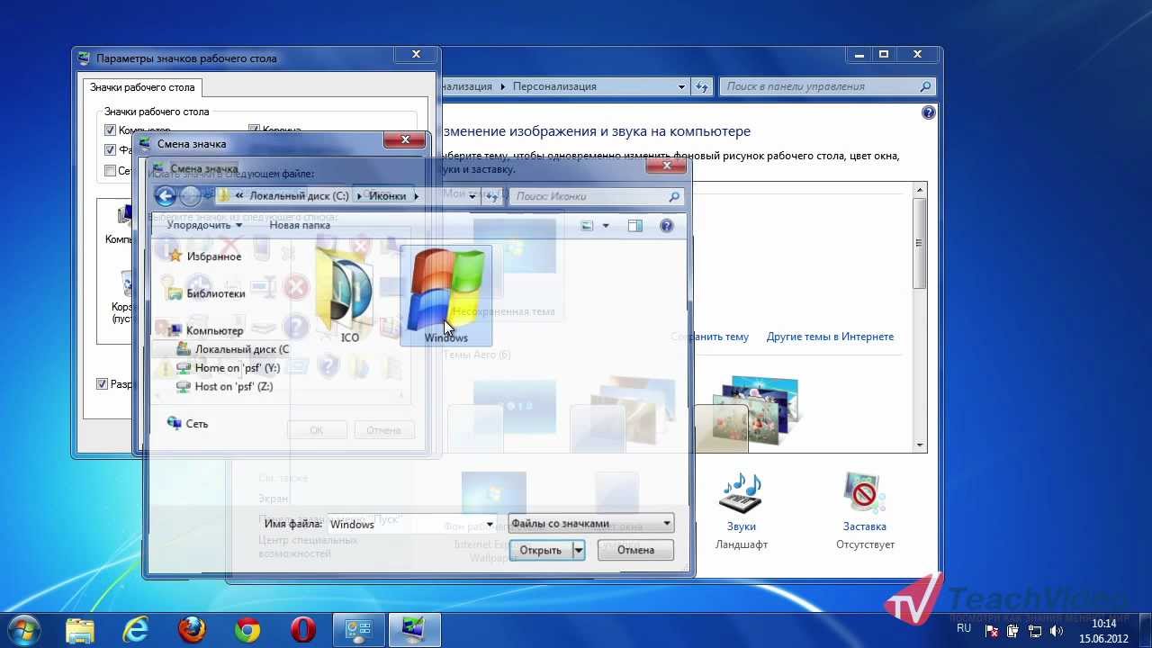This screenshot has width=1152, height=648.
Task: Select Значки рабочего стола tab
Action: click(142, 87)
